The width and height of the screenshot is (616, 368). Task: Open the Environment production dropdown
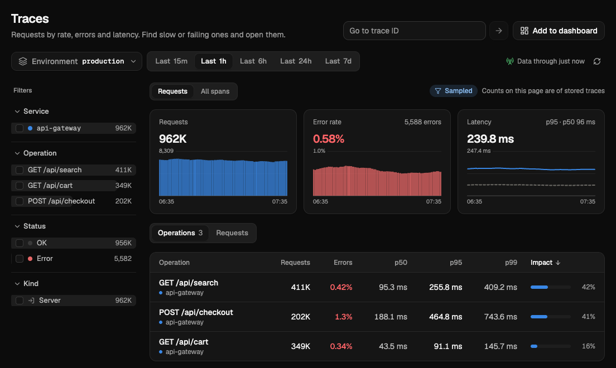(76, 61)
